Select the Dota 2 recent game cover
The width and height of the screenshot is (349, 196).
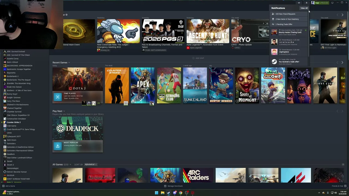78,79
